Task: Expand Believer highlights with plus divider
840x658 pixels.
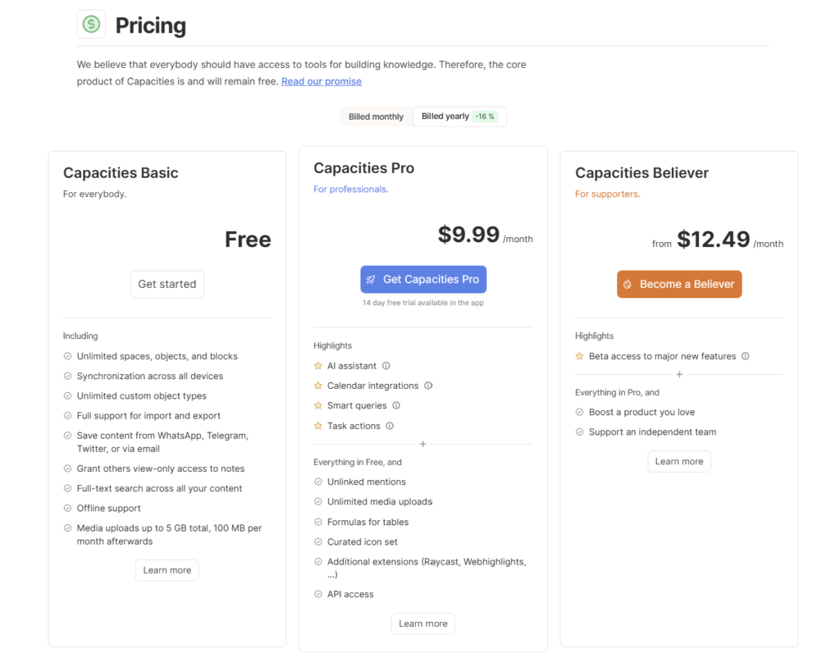Action: (x=679, y=374)
